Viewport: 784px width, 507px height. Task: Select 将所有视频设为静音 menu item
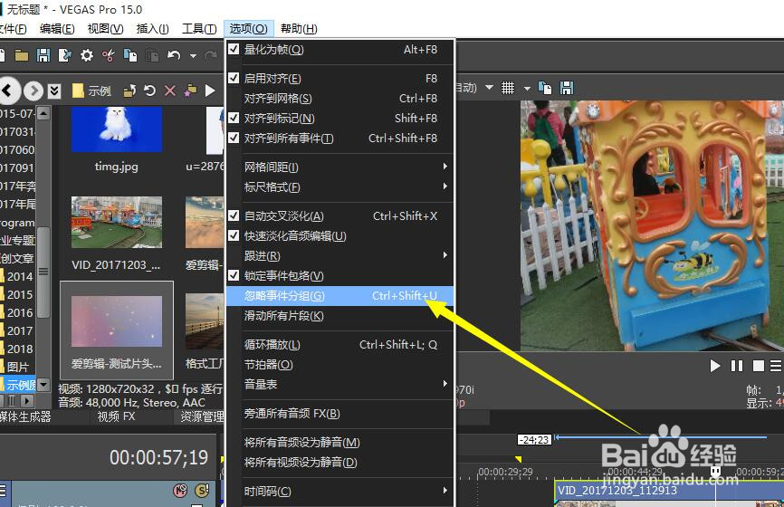tap(340, 463)
